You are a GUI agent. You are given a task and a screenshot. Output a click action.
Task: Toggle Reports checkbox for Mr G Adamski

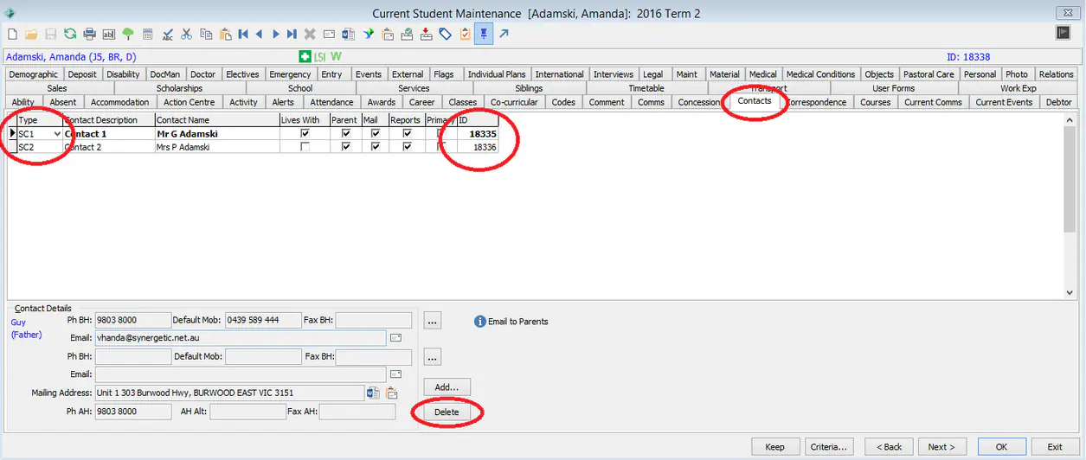pos(407,134)
